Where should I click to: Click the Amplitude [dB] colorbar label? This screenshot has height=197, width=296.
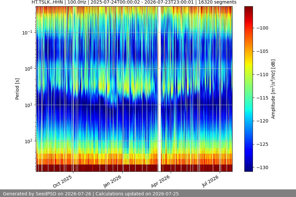point(273,89)
